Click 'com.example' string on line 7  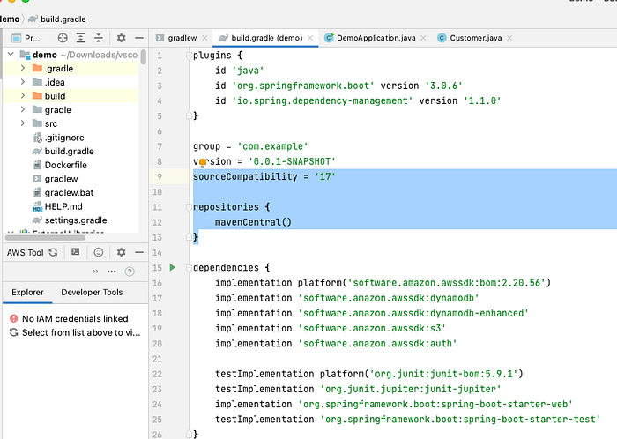pos(272,146)
